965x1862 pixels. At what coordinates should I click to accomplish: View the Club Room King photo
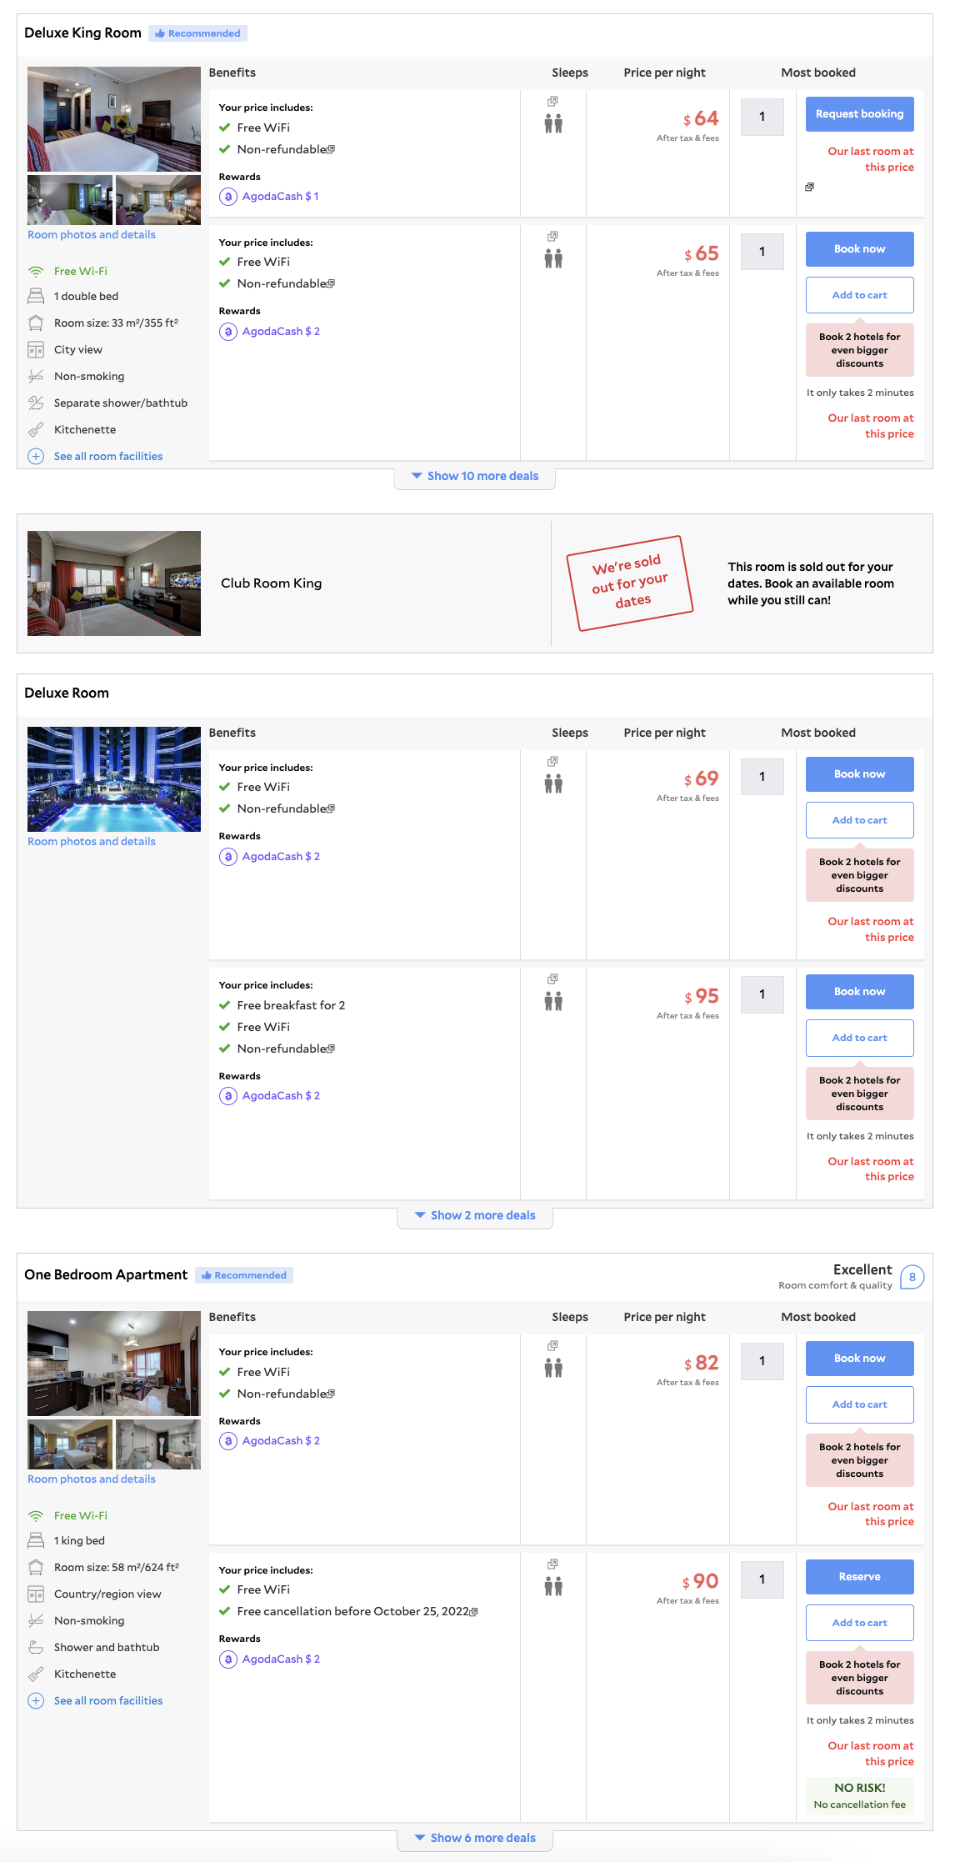(114, 583)
